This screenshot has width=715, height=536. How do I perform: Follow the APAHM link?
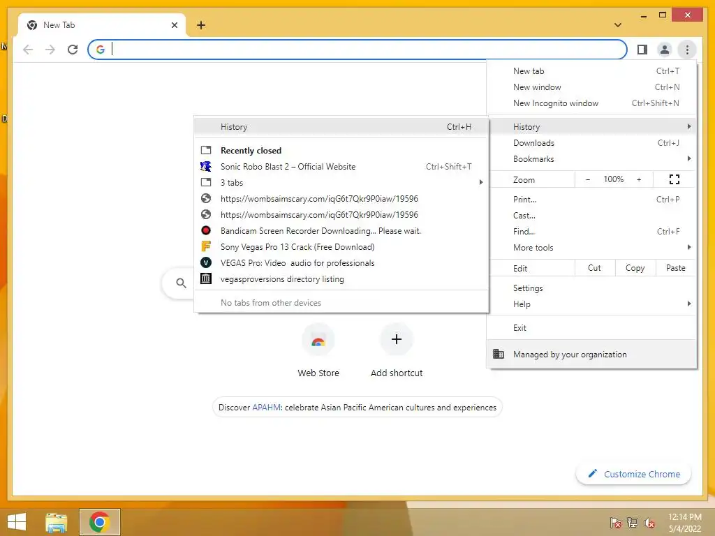pyautogui.click(x=266, y=408)
